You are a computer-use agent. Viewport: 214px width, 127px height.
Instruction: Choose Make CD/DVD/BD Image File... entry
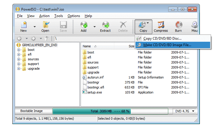coord(173,45)
